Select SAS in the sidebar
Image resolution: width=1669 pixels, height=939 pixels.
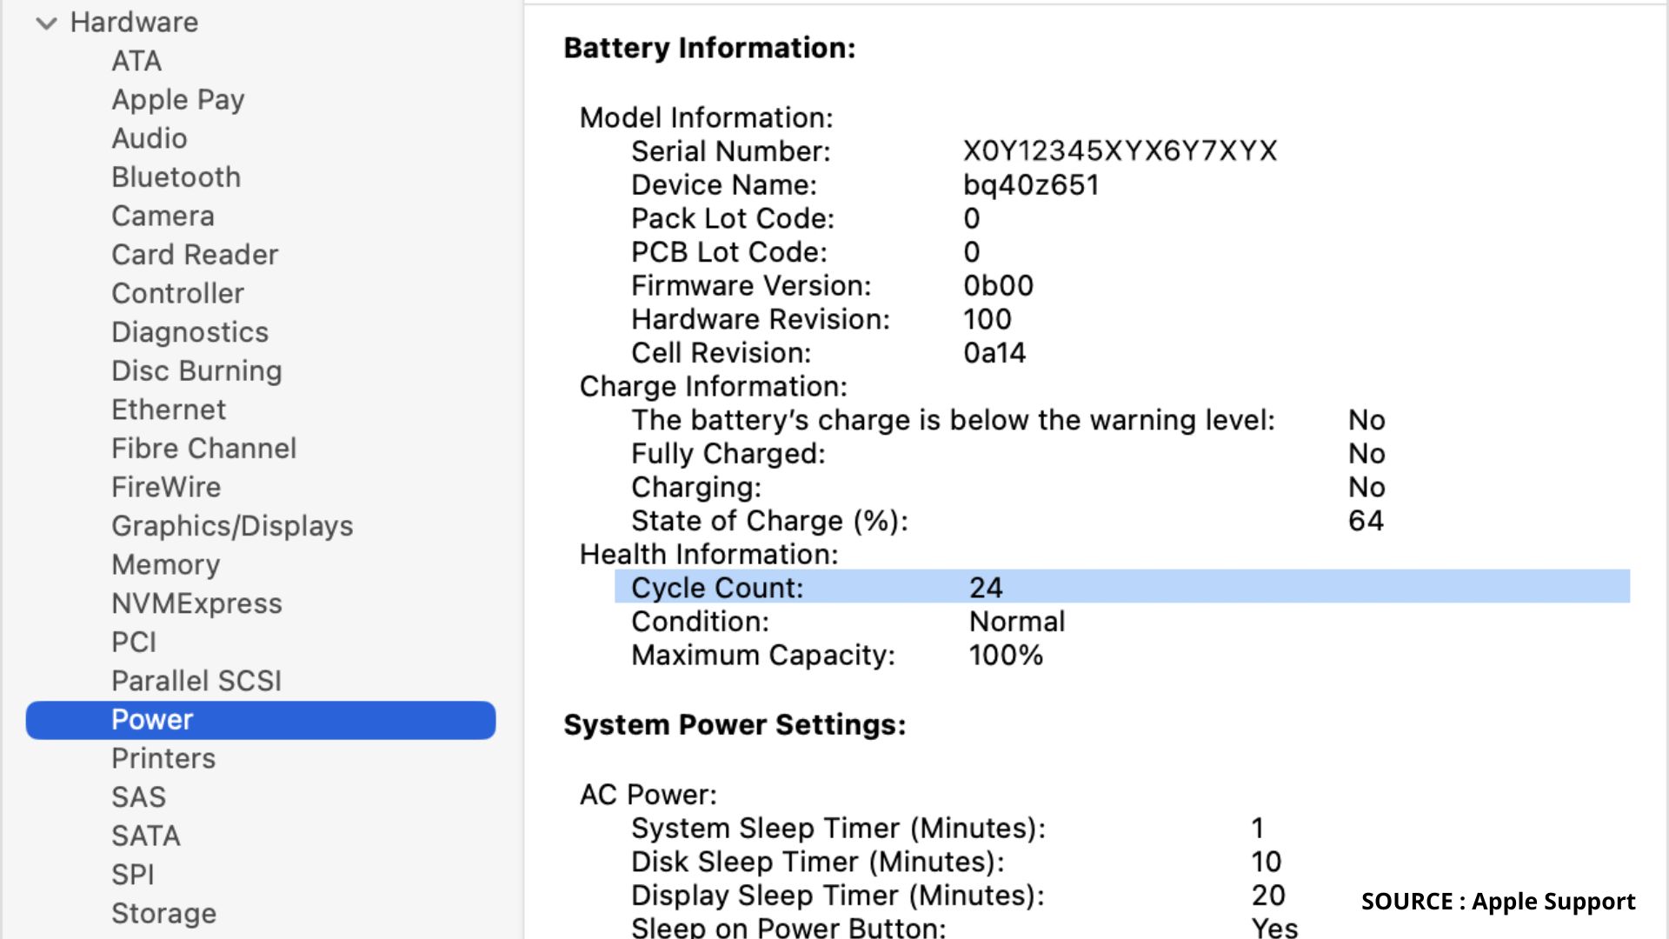tap(138, 797)
